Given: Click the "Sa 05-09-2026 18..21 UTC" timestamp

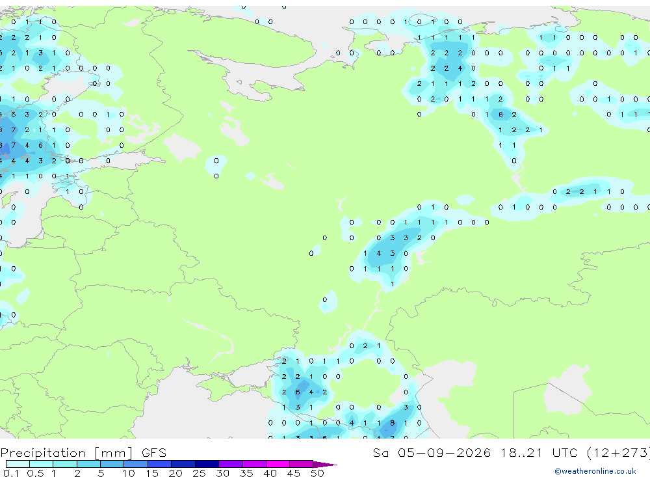Looking at the screenshot, I should click(x=476, y=452).
